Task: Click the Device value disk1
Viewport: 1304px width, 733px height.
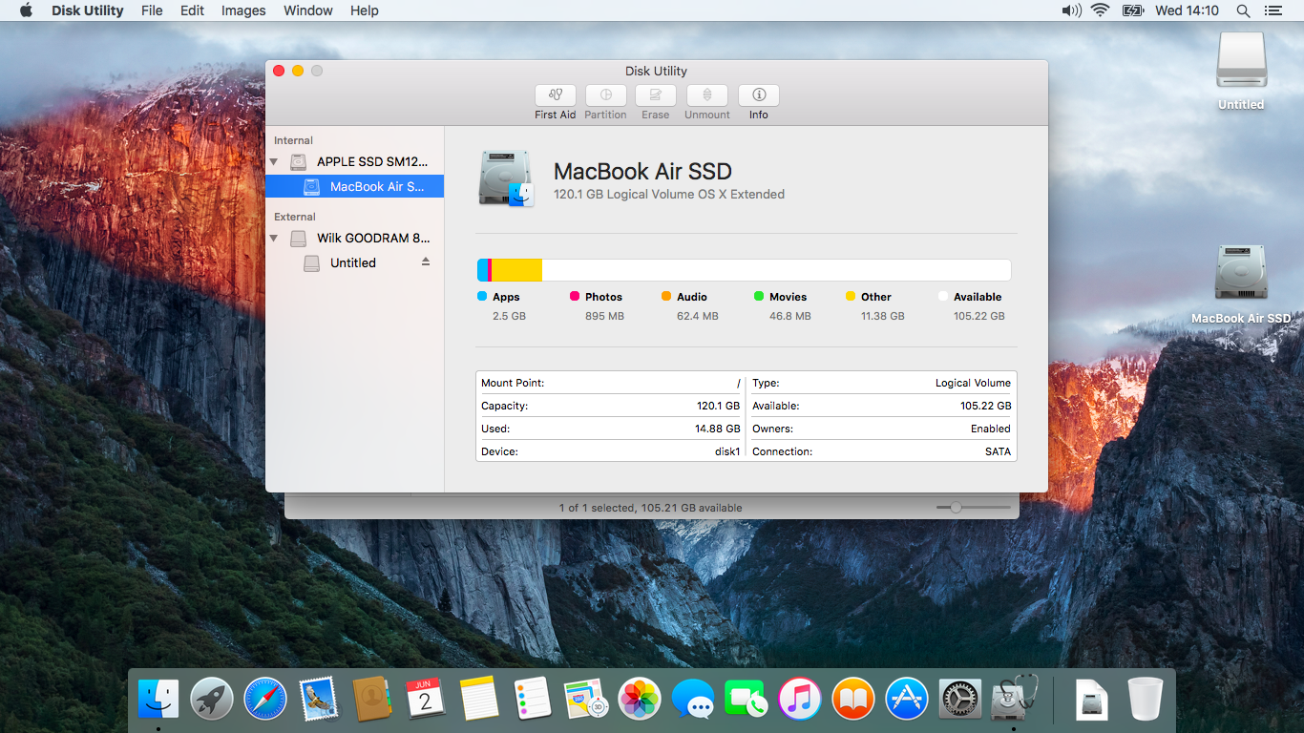Action: pos(727,451)
